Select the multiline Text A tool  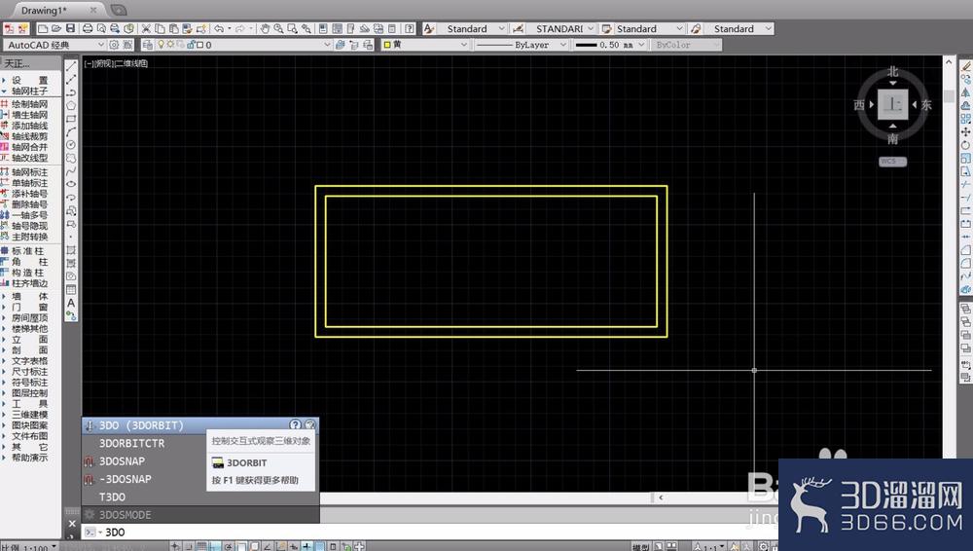click(x=71, y=303)
